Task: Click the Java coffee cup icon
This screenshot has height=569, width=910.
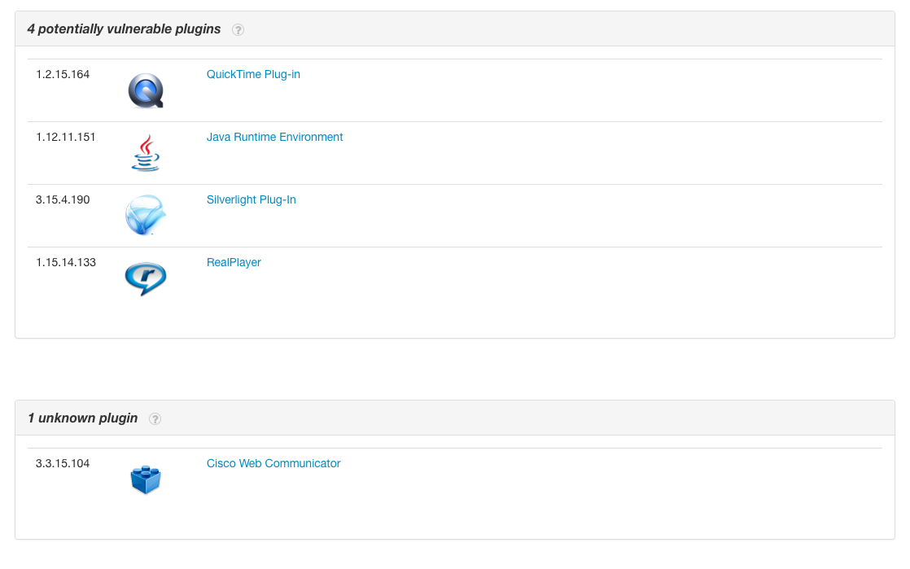Action: (145, 153)
